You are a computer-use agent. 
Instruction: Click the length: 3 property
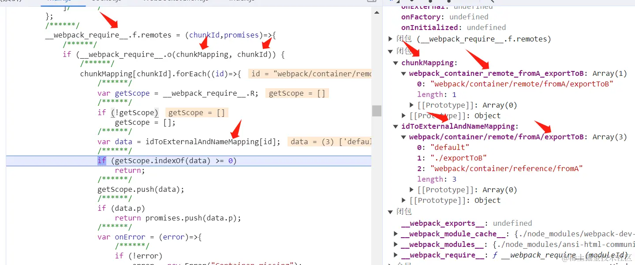coord(437,179)
